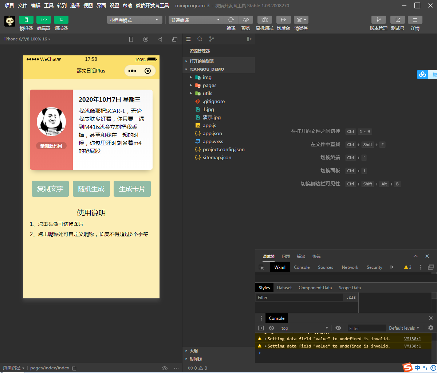This screenshot has width=437, height=373.
Task: Toggle the editor panel button
Action: [x=43, y=20]
